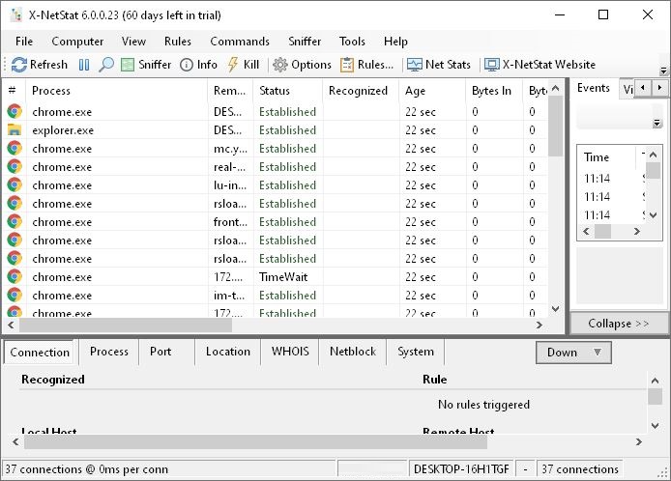Viewport: 671px width, 481px height.
Task: Show connection Info from the toolbar
Action: (198, 65)
